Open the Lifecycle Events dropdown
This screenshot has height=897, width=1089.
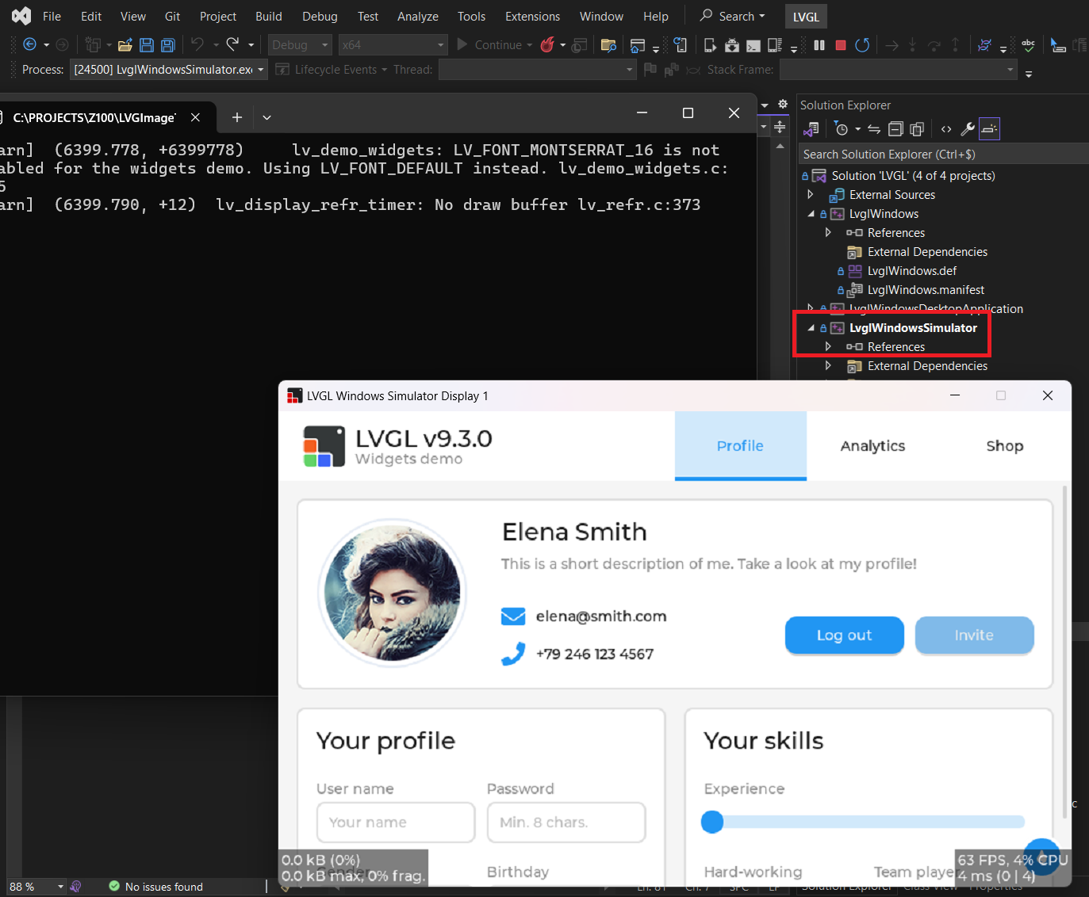click(x=332, y=70)
